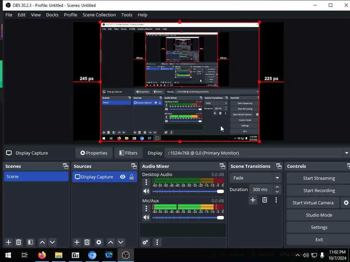Image resolution: width=350 pixels, height=262 pixels.
Task: Open File Explorer from the taskbar
Action: click(x=59, y=255)
